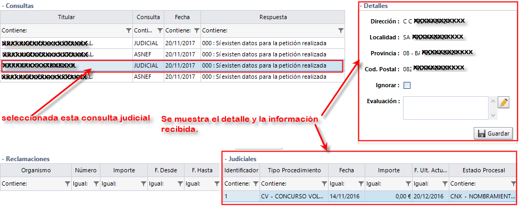Click highlighted JUDICIAL cell in selected row
Viewport: 520px width, 209px height.
tap(148, 66)
